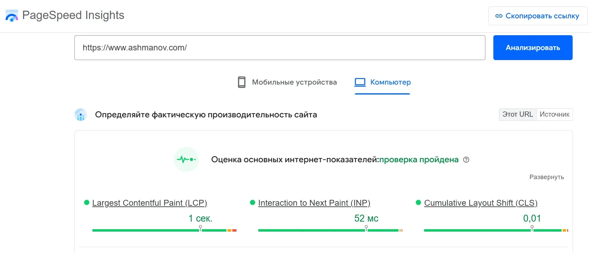Toggle the Источник option
Viewport: 591px width, 253px height.
pos(554,114)
